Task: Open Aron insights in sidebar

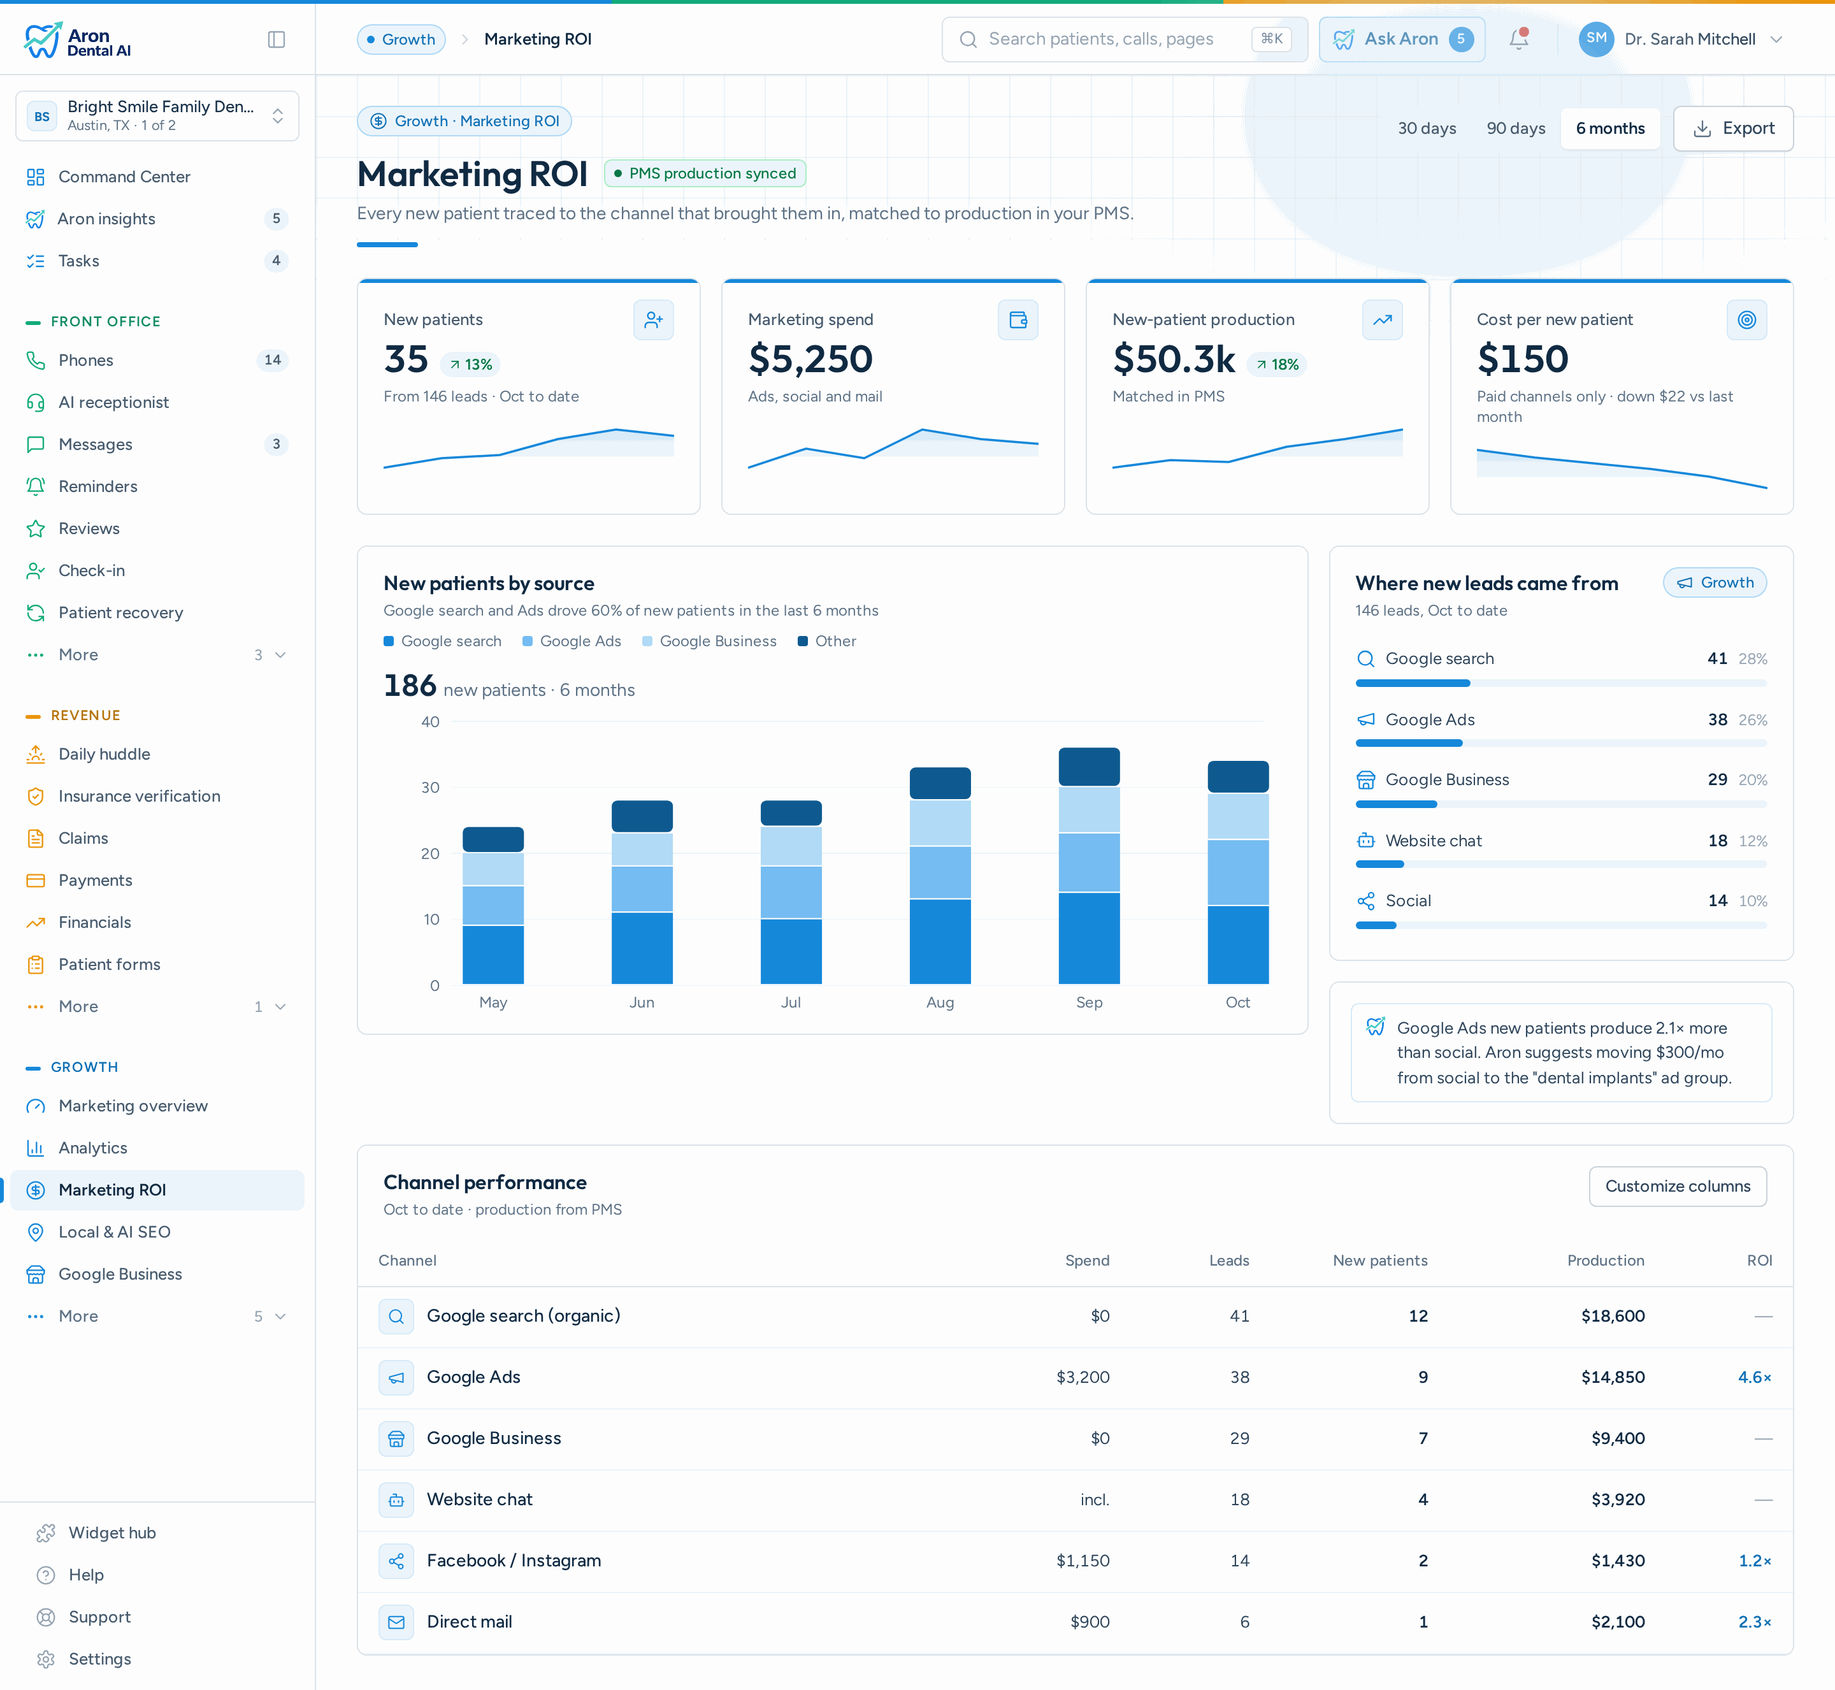Action: (x=157, y=219)
